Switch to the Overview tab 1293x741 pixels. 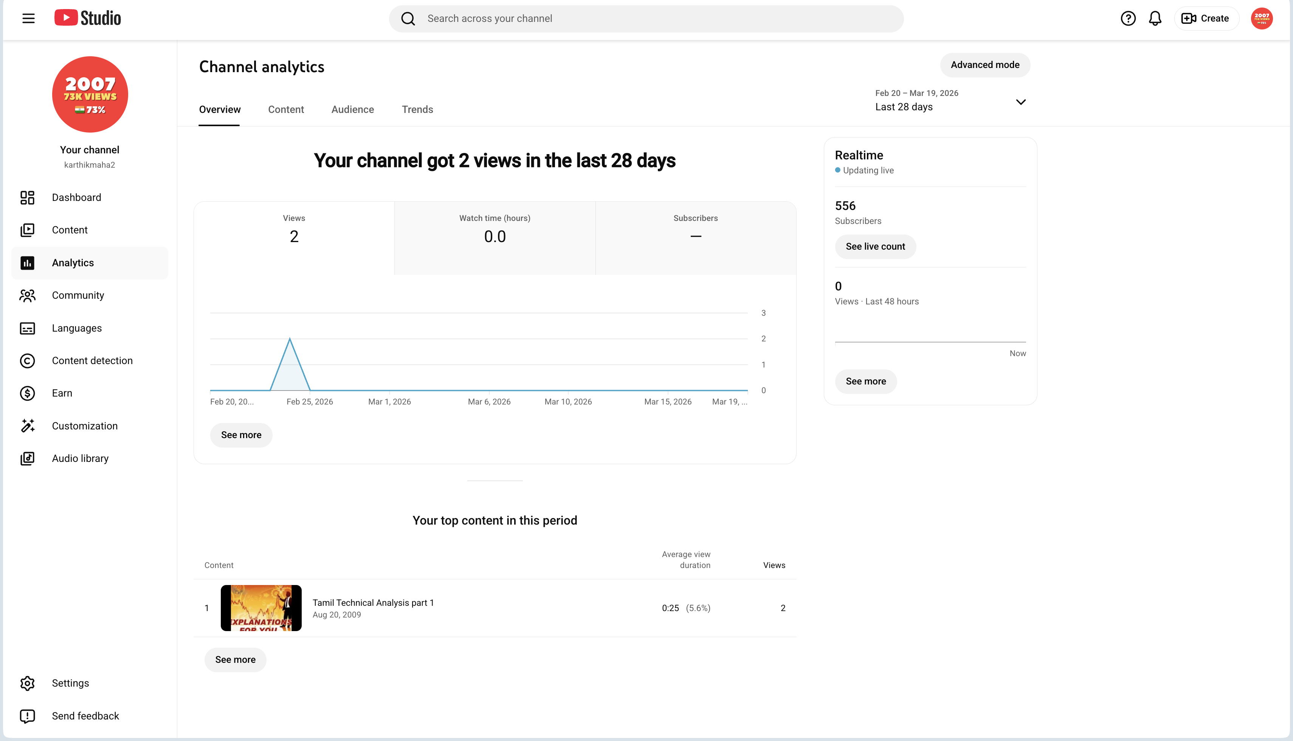[220, 110]
